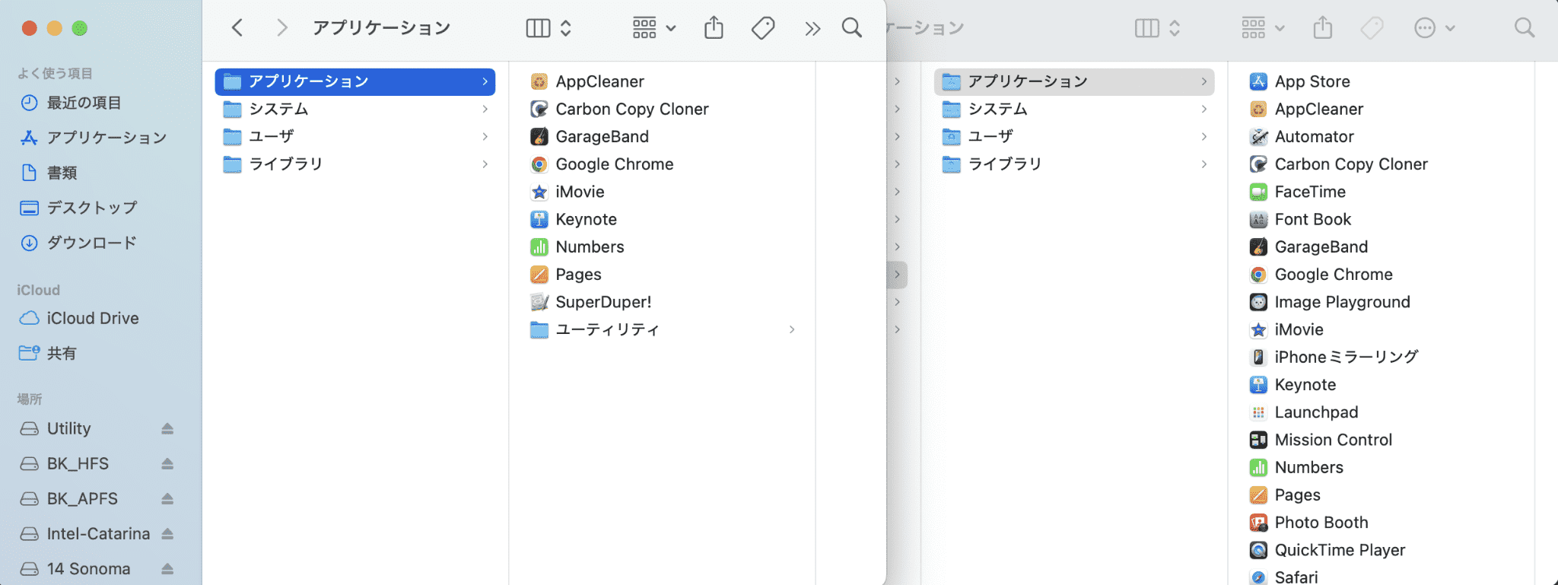Go forward in the front Finder window
The height and width of the screenshot is (585, 1558).
(282, 28)
